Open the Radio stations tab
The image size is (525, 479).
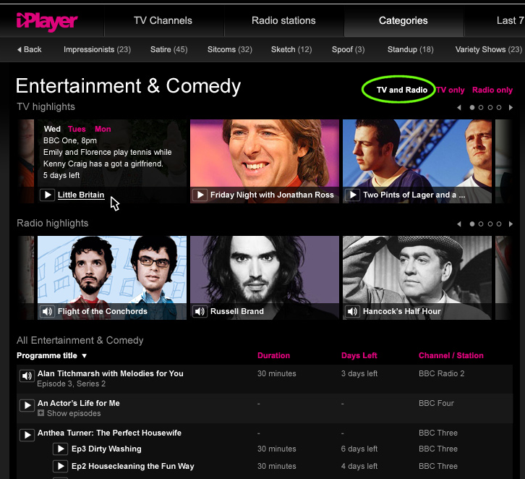[283, 20]
